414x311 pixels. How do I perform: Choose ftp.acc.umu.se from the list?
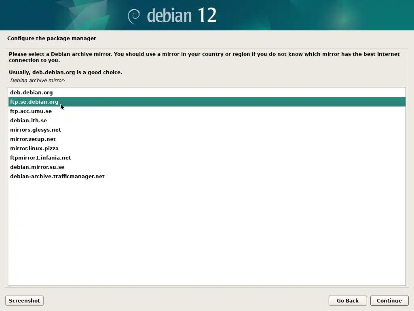(207, 111)
